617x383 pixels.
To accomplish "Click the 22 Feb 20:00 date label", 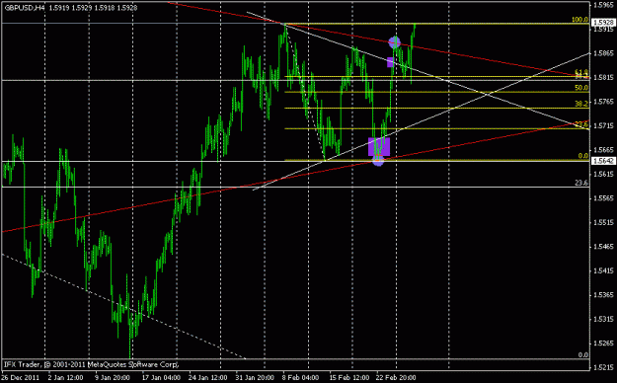I will (x=396, y=378).
